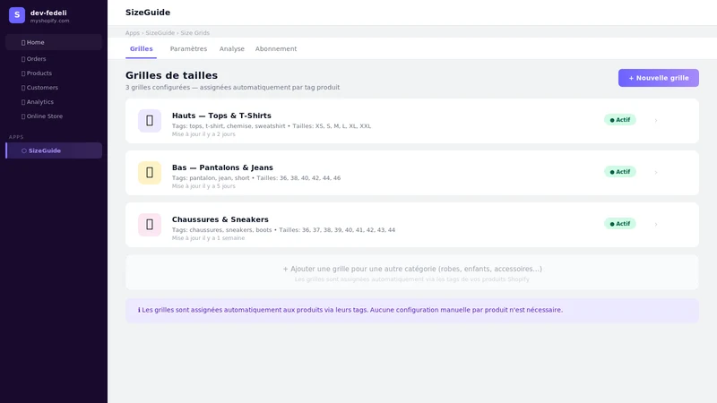Click the Online Store icon in sidebar

tap(23, 116)
